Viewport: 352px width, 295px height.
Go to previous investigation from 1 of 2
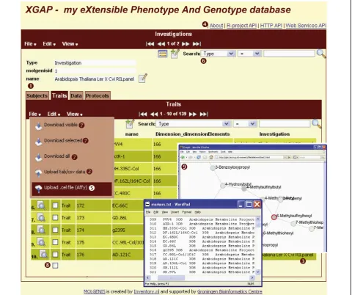(x=161, y=44)
